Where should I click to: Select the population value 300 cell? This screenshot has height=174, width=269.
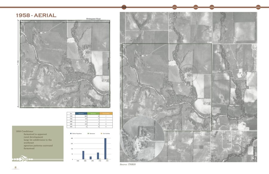pos(81,116)
